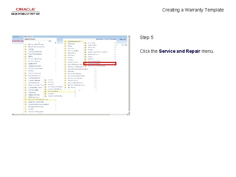Expand the arrow on the Accounting row
The image size is (236, 177).
[115, 43]
